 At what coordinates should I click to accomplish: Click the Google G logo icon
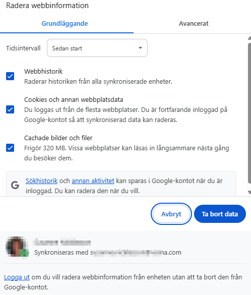[x=15, y=185]
